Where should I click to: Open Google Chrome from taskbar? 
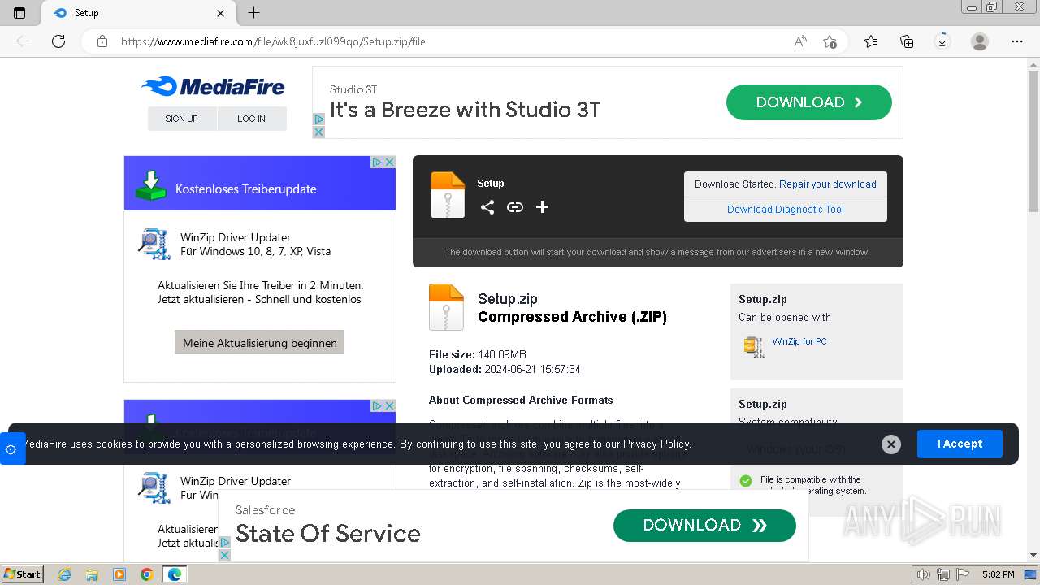147,574
